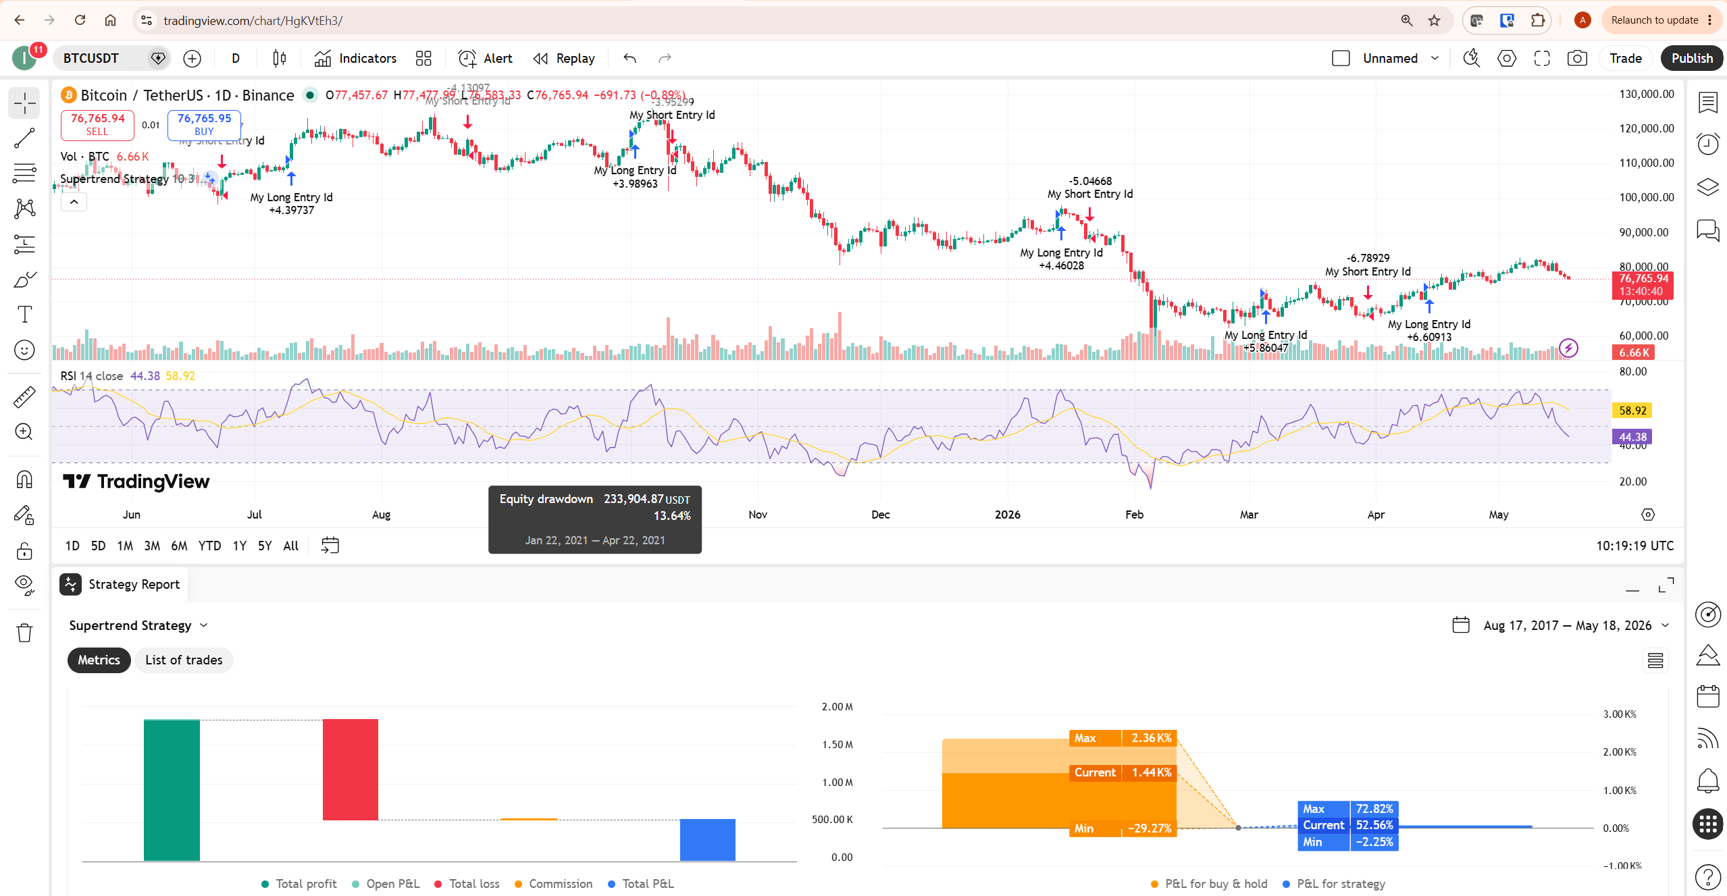Set the time range to 1M
Screen dimensions: 1727x896
(x=125, y=546)
